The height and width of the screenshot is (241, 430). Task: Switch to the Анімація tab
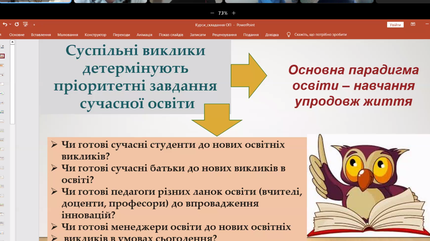click(x=144, y=35)
